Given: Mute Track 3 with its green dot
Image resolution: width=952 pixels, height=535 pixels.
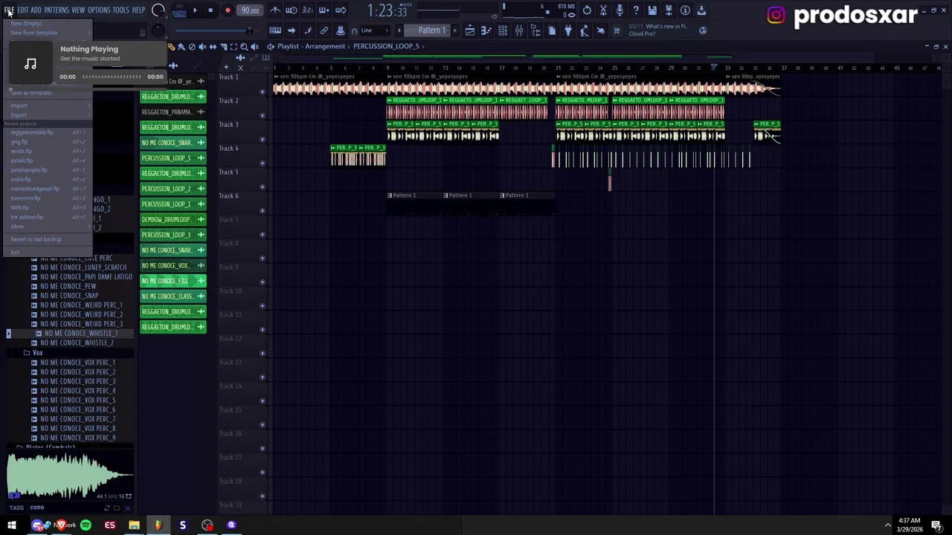Looking at the screenshot, I should click(x=262, y=140).
